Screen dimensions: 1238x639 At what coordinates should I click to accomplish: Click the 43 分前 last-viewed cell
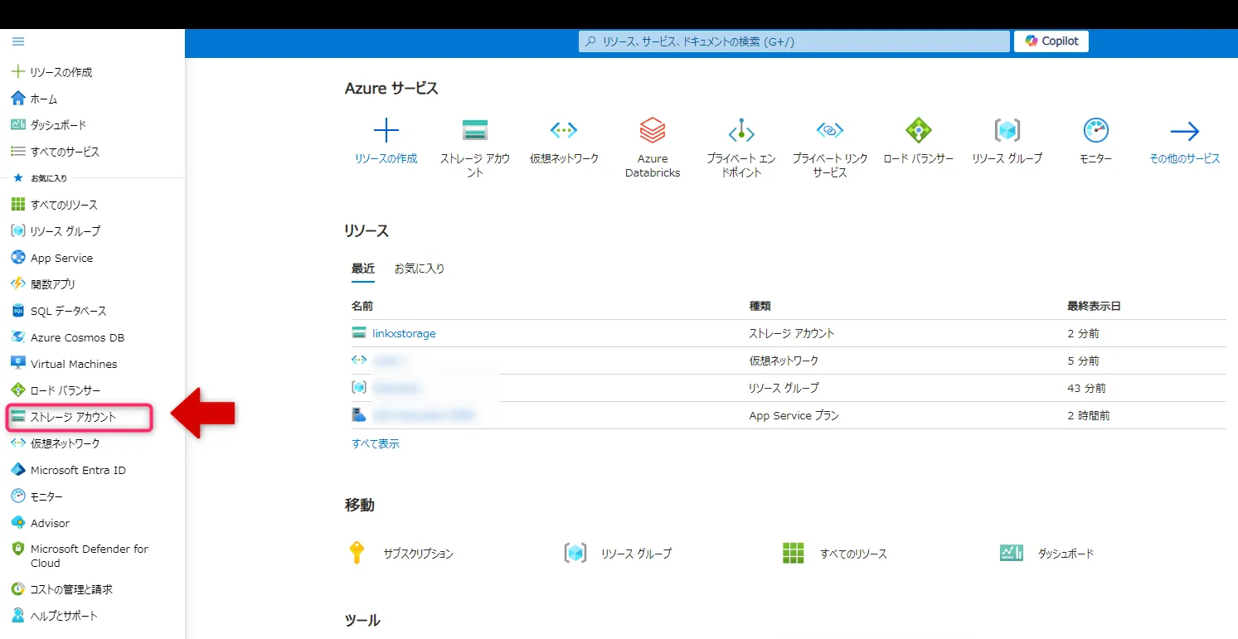[1087, 388]
